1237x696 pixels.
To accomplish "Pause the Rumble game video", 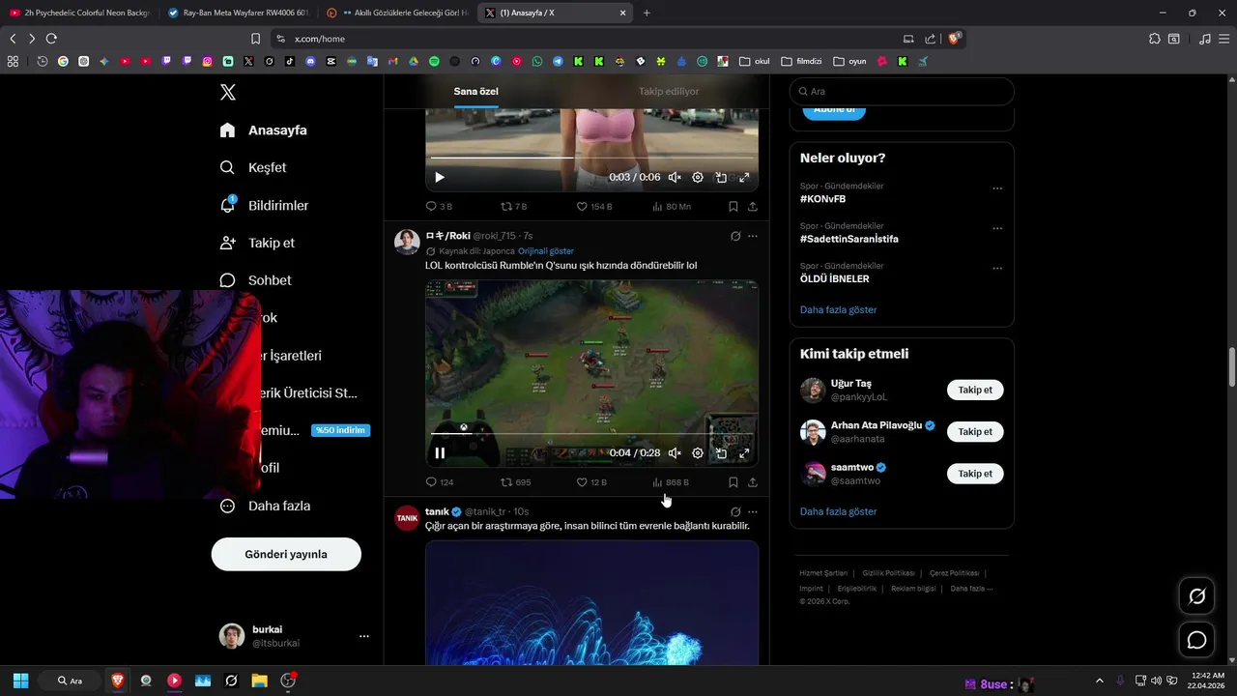I will (440, 452).
